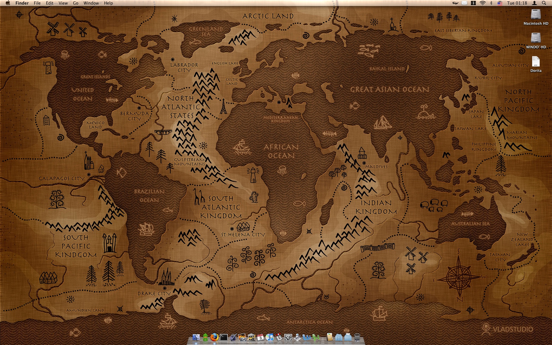Select the Macintosh HD drive icon
The image size is (552, 345).
click(536, 14)
